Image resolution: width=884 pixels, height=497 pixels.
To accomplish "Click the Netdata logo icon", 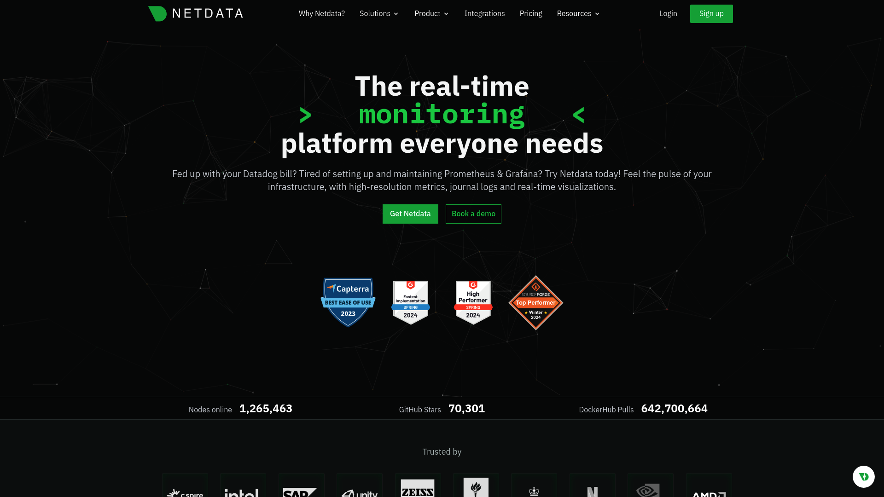I will tap(157, 13).
